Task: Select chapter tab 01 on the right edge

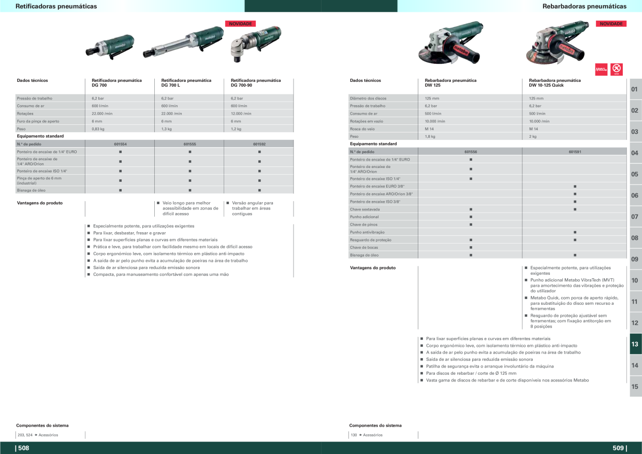Action: coord(635,89)
